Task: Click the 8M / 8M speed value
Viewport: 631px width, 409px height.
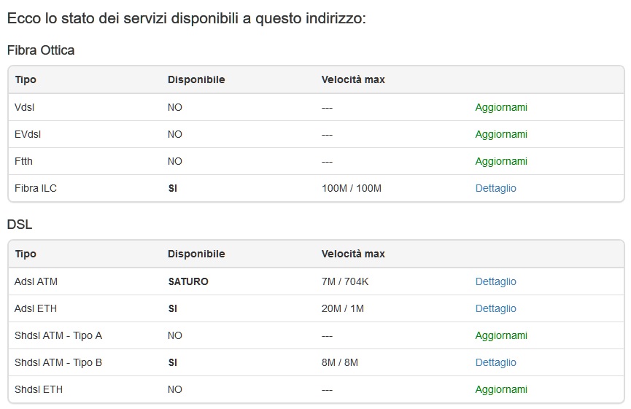Action: point(339,362)
